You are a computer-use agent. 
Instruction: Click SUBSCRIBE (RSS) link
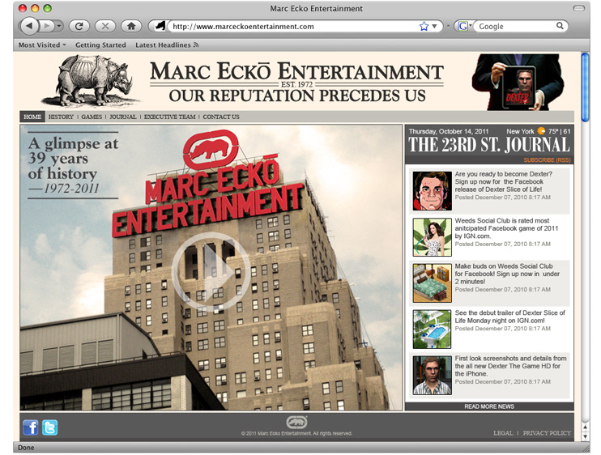[547, 159]
